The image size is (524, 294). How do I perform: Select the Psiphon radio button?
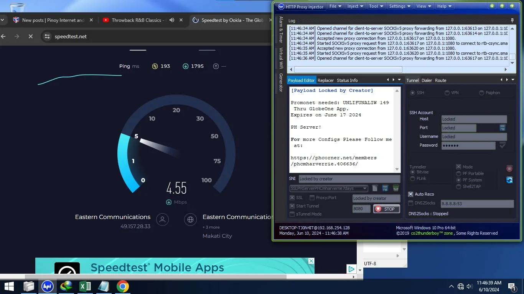[x=481, y=93]
